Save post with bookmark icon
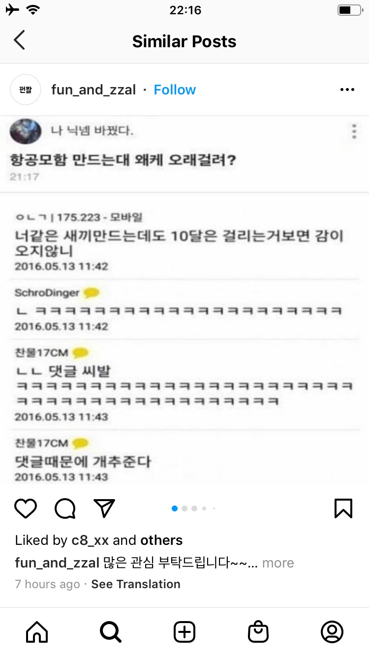This screenshot has height=656, width=369. [x=343, y=508]
